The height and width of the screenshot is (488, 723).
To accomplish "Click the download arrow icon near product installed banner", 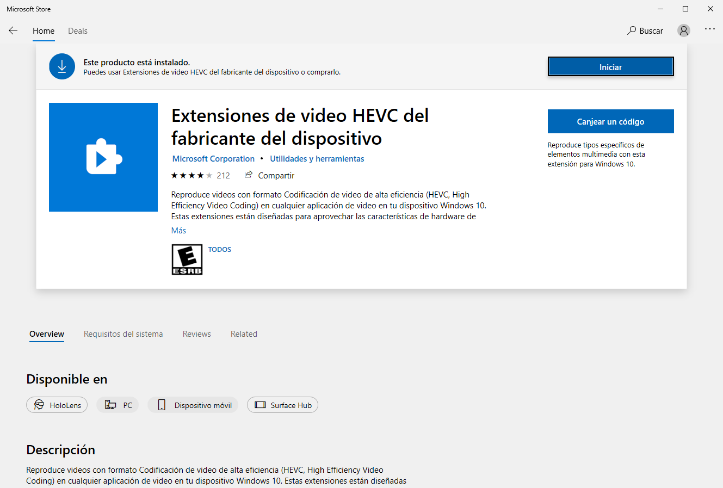I will 61,66.
